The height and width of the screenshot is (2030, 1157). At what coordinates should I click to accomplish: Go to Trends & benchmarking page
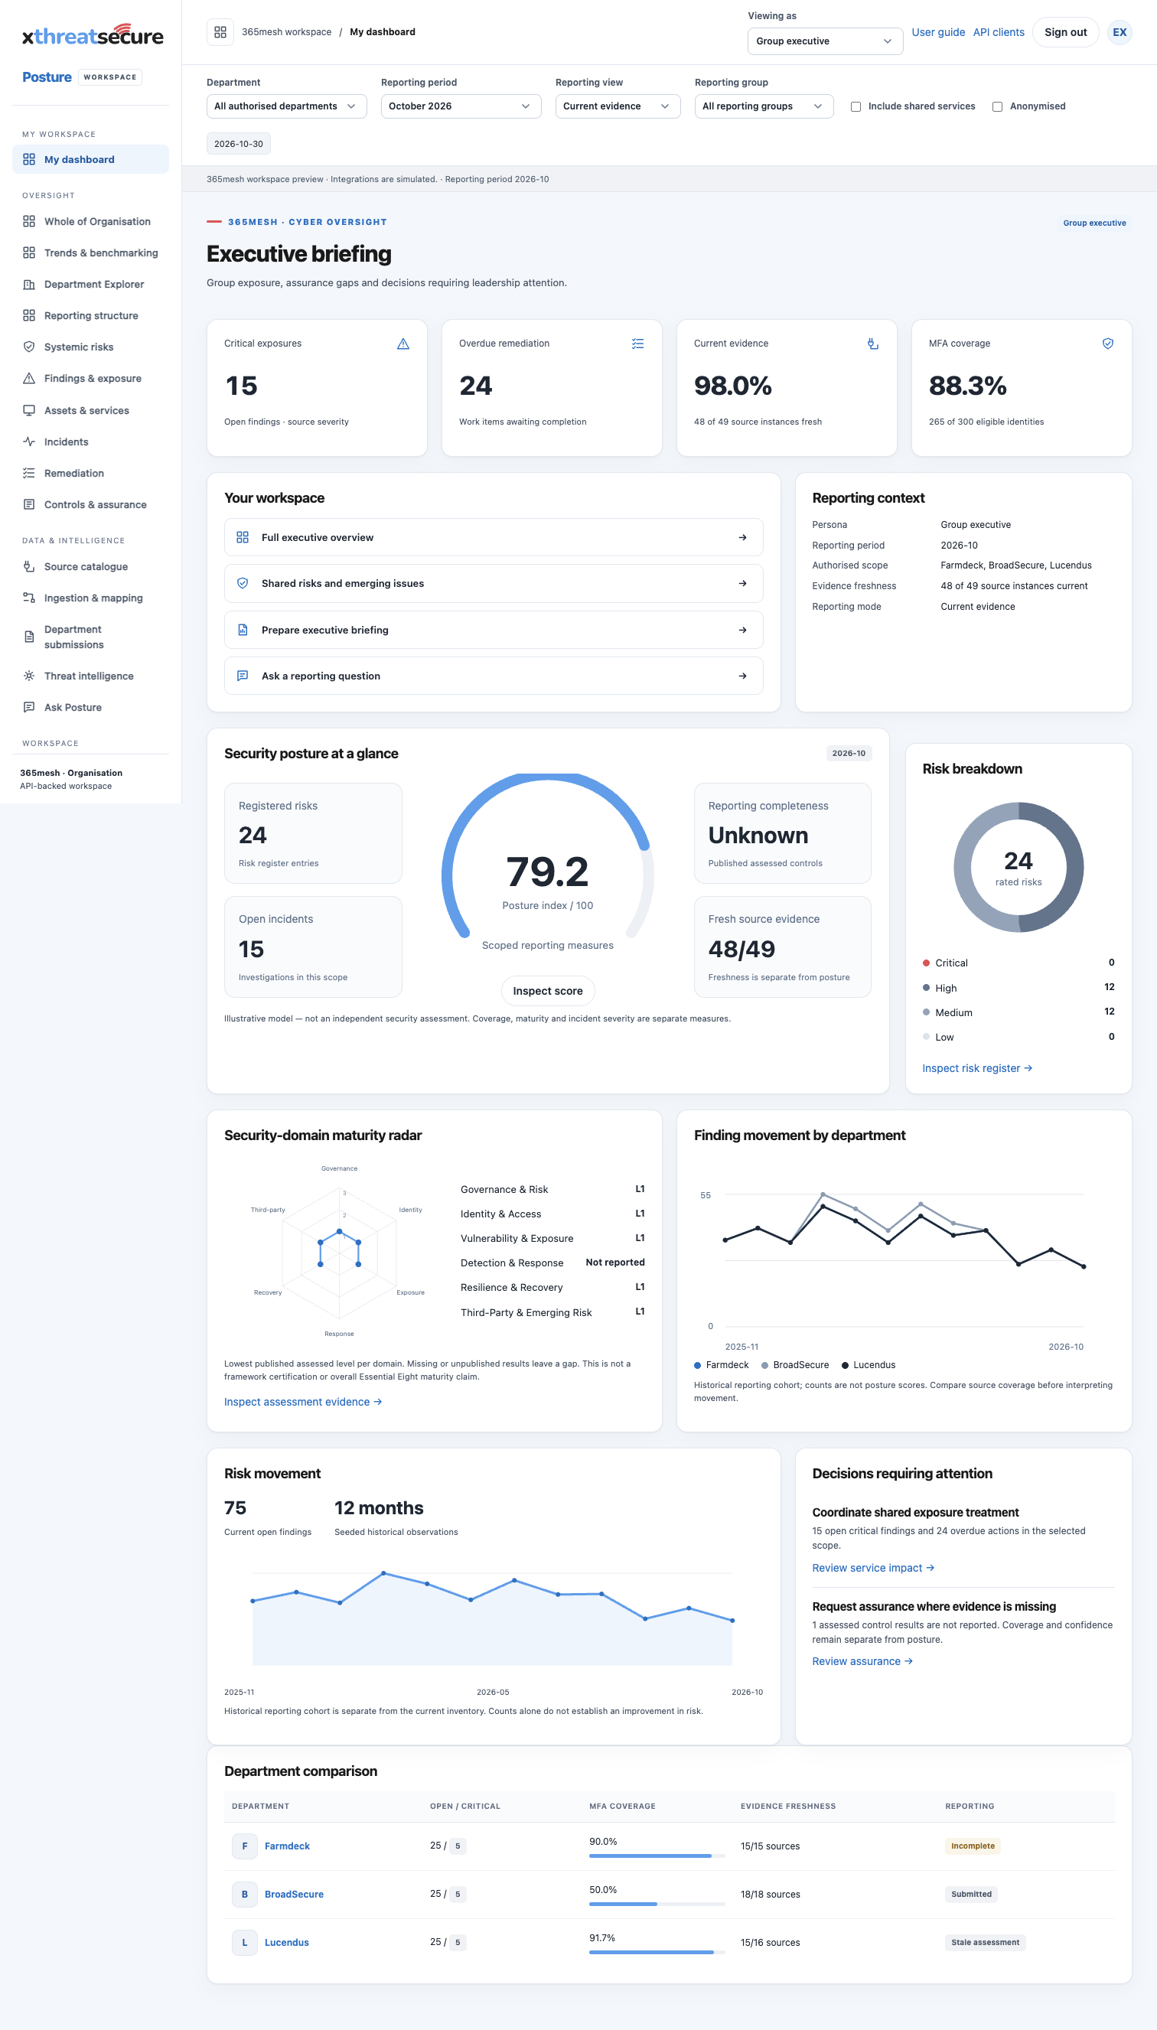click(x=90, y=253)
